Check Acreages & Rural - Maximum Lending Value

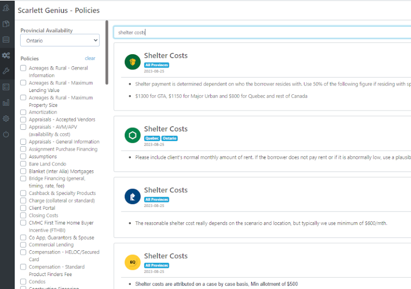23,83
